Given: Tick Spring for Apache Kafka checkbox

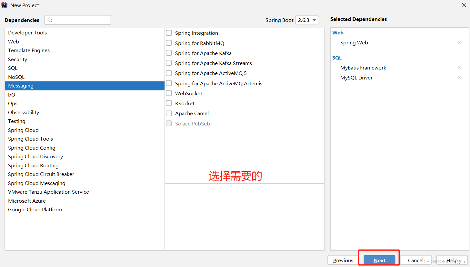Looking at the screenshot, I should coord(169,53).
